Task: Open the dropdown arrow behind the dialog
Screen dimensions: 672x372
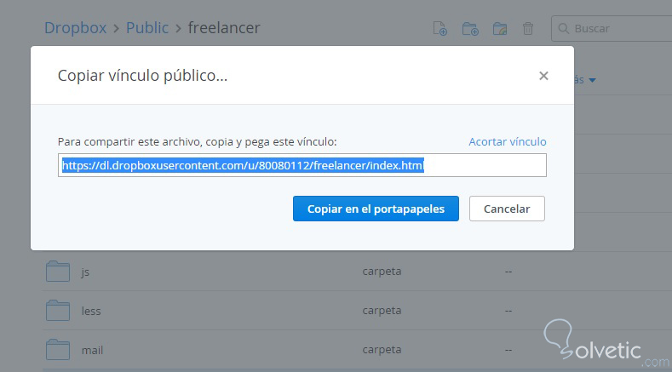Action: point(592,80)
